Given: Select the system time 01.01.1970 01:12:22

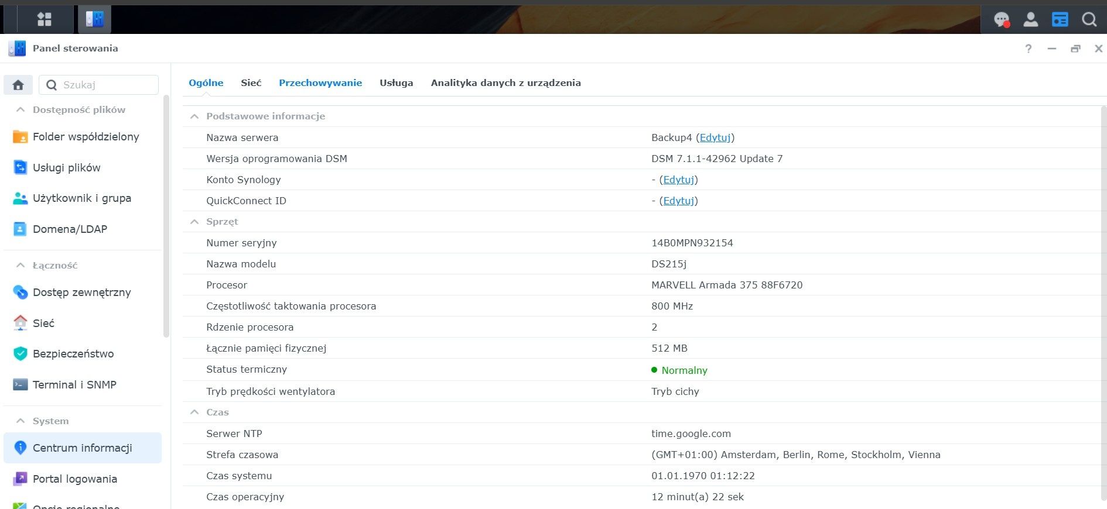Looking at the screenshot, I should [x=703, y=476].
